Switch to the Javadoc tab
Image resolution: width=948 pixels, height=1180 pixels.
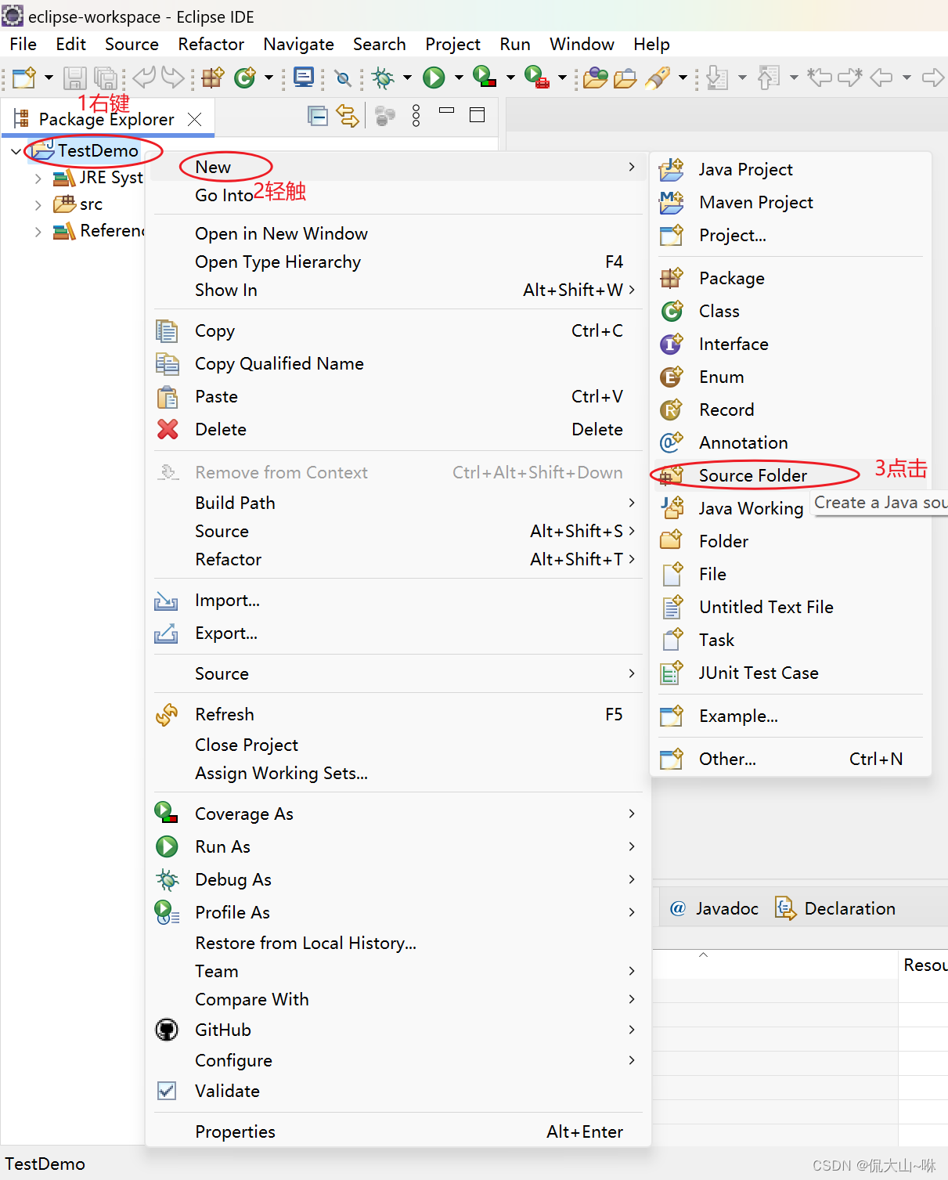click(x=714, y=908)
